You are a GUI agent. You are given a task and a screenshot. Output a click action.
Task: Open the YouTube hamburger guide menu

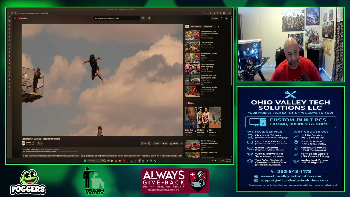[x=15, y=18]
